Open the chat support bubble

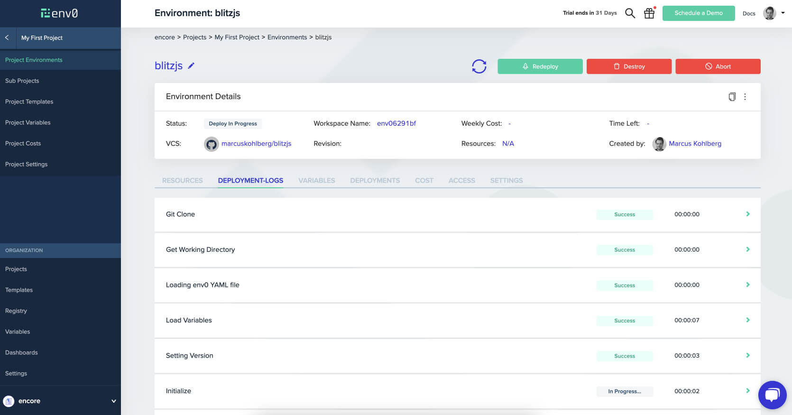point(772,395)
